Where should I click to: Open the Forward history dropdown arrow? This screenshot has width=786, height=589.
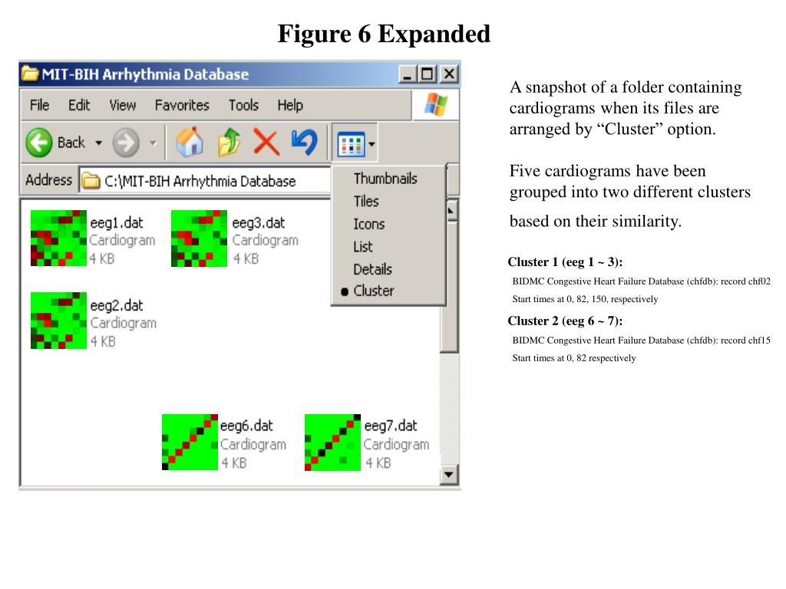154,143
